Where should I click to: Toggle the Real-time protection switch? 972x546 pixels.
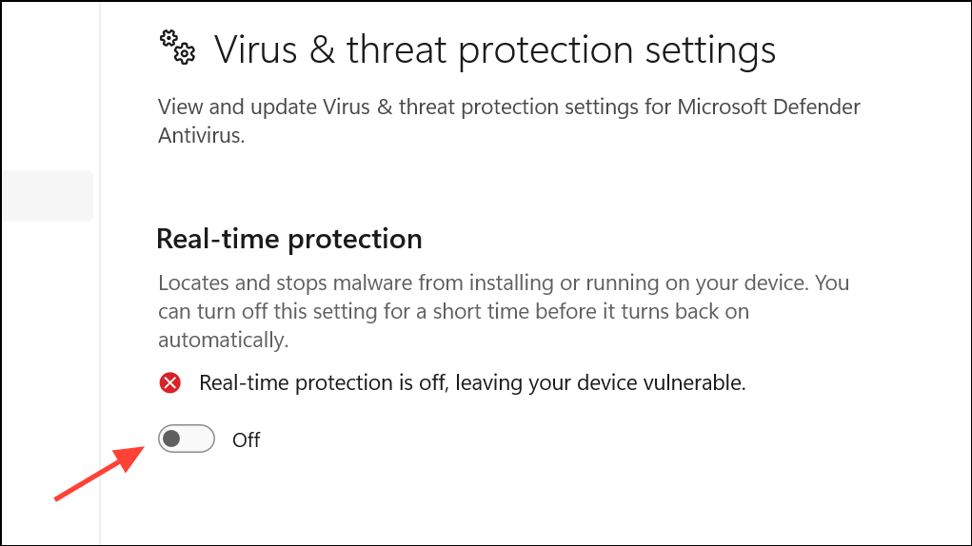point(187,439)
